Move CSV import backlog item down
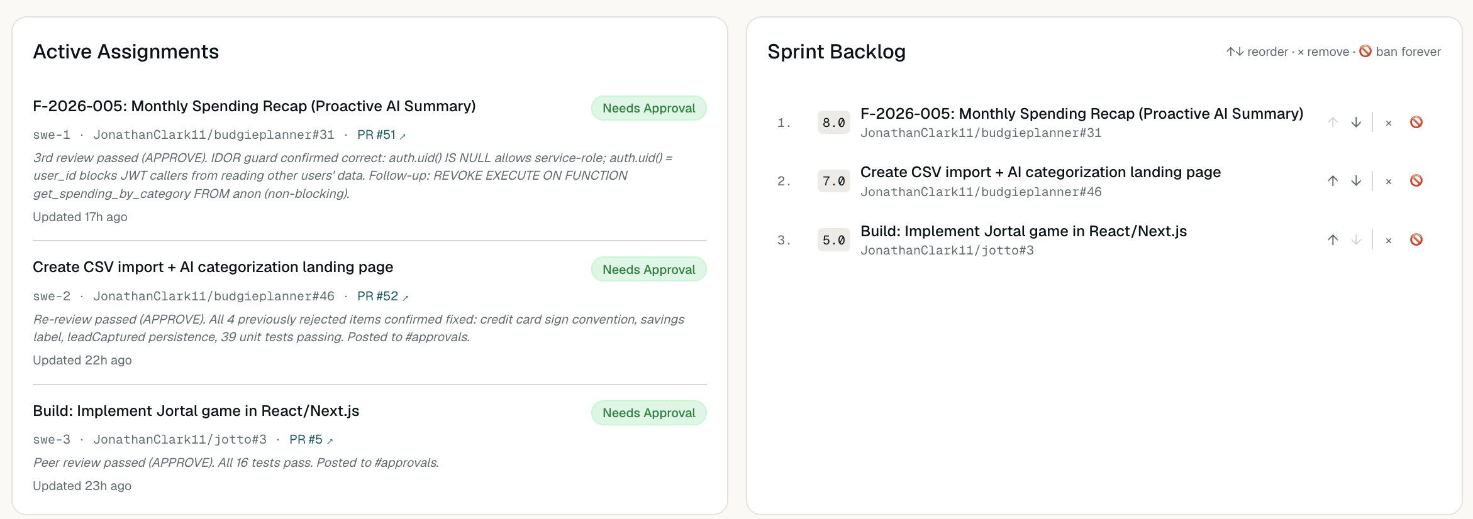Viewport: 1473px width, 519px height. [x=1356, y=181]
